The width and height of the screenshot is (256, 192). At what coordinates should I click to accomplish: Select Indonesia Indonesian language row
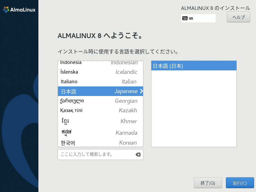100,63
